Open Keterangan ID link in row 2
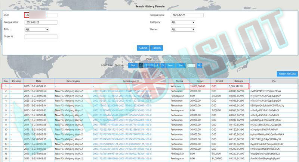The width and height of the screenshot is (299, 162). pyautogui.click(x=122, y=91)
